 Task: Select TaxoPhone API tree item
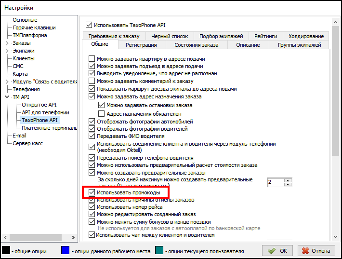pyautogui.click(x=39, y=120)
